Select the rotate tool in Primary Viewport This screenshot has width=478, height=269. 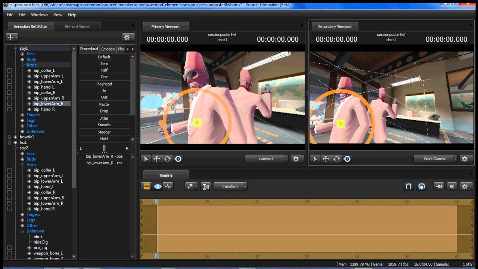[x=167, y=159]
